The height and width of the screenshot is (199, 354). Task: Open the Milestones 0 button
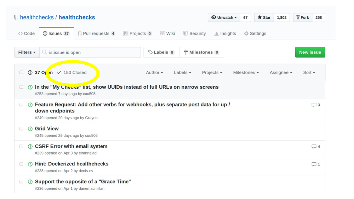(x=202, y=52)
